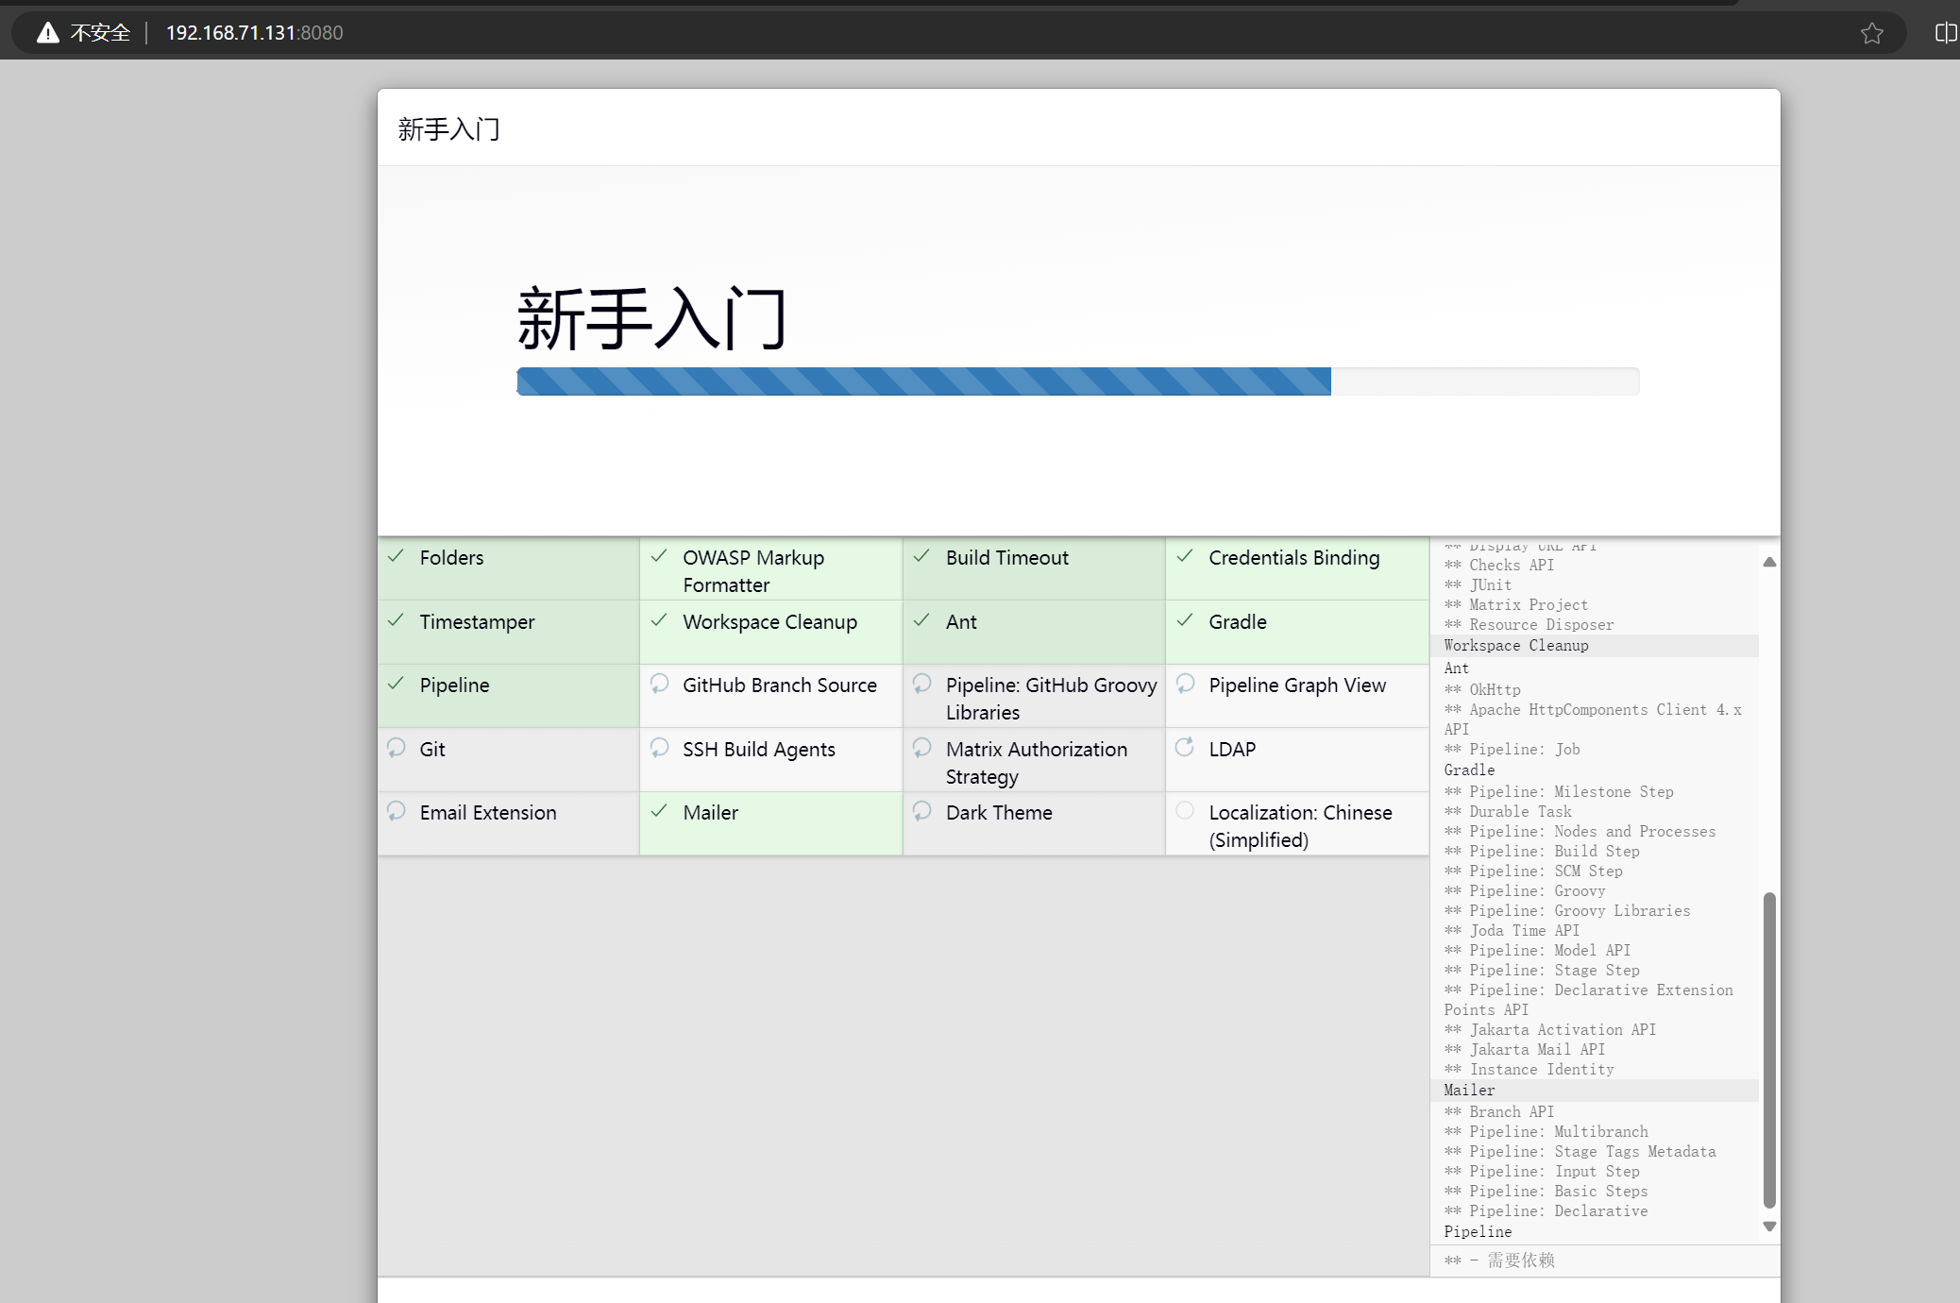Bookmark this page with the star icon

(x=1872, y=33)
